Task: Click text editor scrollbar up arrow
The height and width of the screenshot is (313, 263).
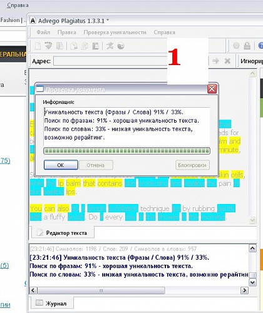Action: click(x=252, y=73)
